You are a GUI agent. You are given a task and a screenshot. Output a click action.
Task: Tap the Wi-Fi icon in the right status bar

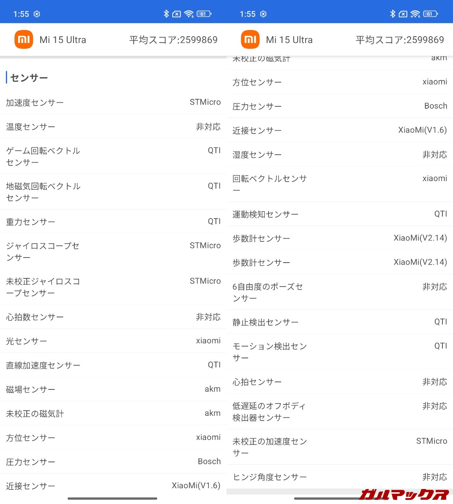pos(415,14)
